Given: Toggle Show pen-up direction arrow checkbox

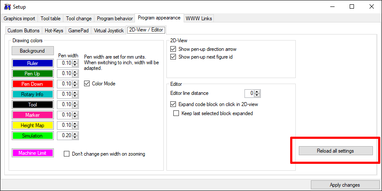Looking at the screenshot, I should 174,49.
